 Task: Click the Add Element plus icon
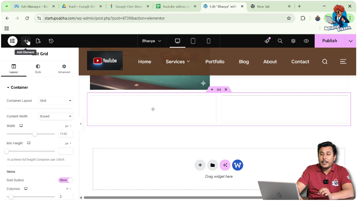point(26,41)
